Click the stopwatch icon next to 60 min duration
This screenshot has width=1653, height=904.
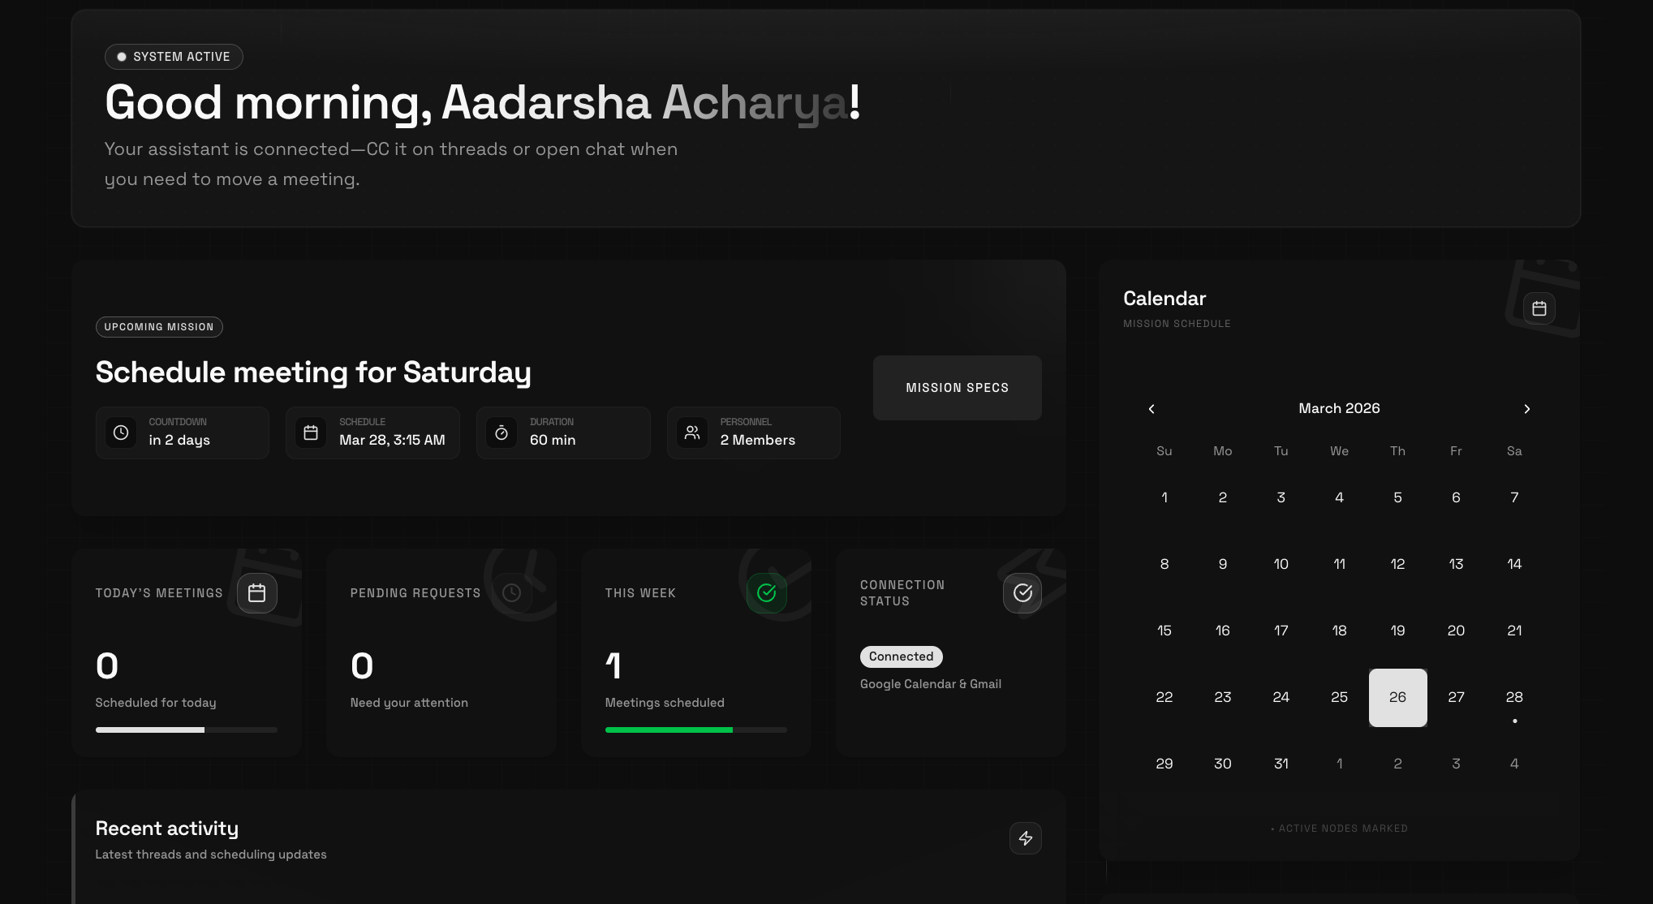click(501, 433)
